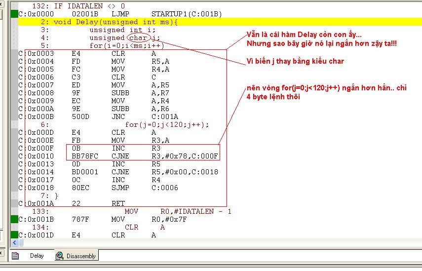Select line for(i=0;i<ms;i++)
The width and height of the screenshot is (422, 271).
pos(127,45)
